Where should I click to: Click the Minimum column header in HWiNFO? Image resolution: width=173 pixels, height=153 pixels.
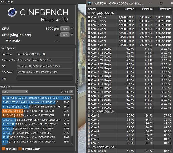pos(145,9)
